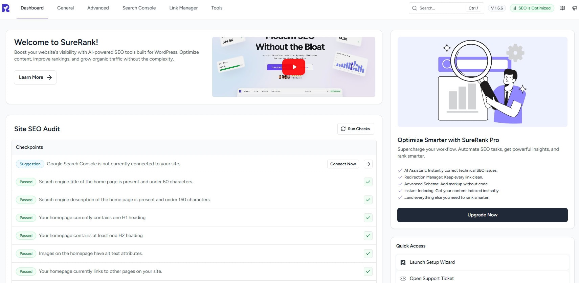Click the V 1.6.6 version badge
The image size is (579, 283).
pyautogui.click(x=497, y=8)
